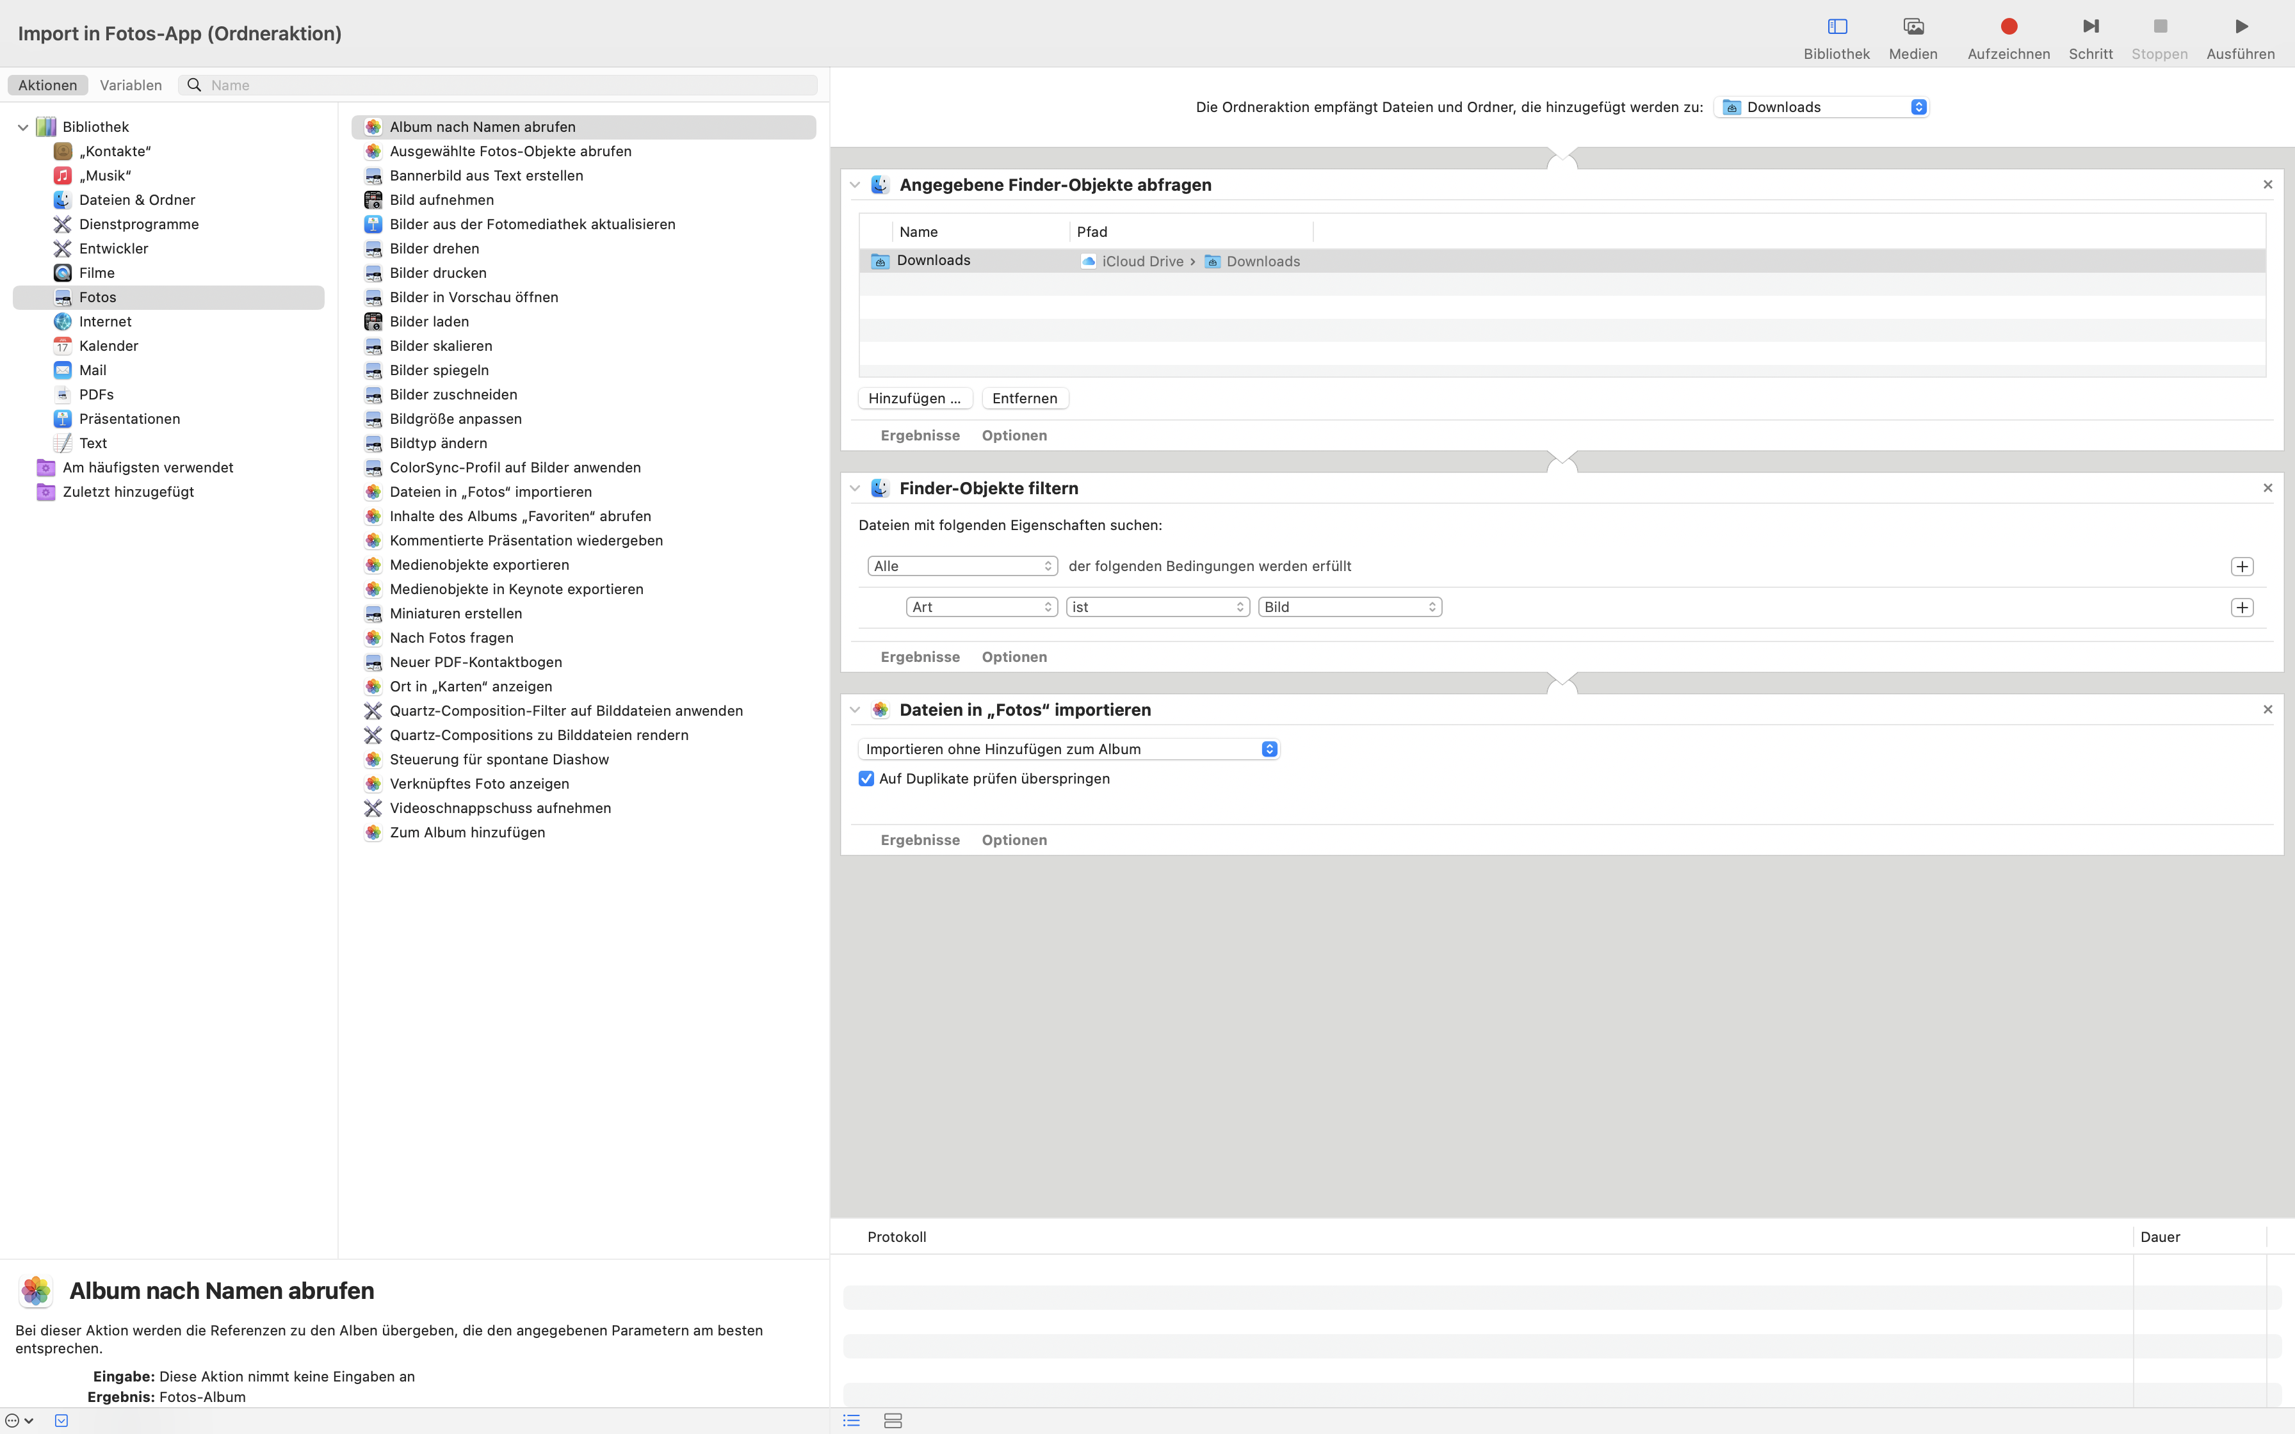The height and width of the screenshot is (1434, 2295).
Task: Click the Aufzeichnen record button
Action: click(x=2007, y=26)
